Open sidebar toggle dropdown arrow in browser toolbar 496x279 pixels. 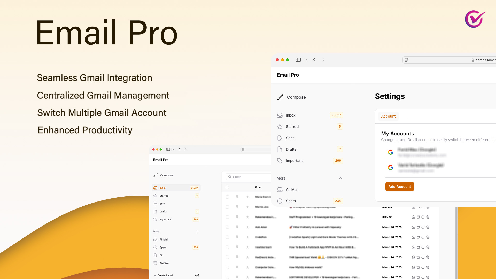point(306,60)
